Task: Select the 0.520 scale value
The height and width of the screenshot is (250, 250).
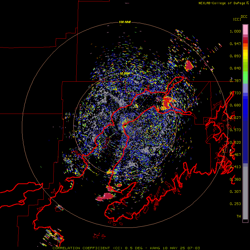Action: coord(235,142)
